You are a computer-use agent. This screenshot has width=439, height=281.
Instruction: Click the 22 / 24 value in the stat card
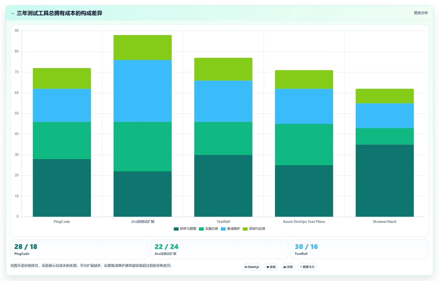click(166, 247)
